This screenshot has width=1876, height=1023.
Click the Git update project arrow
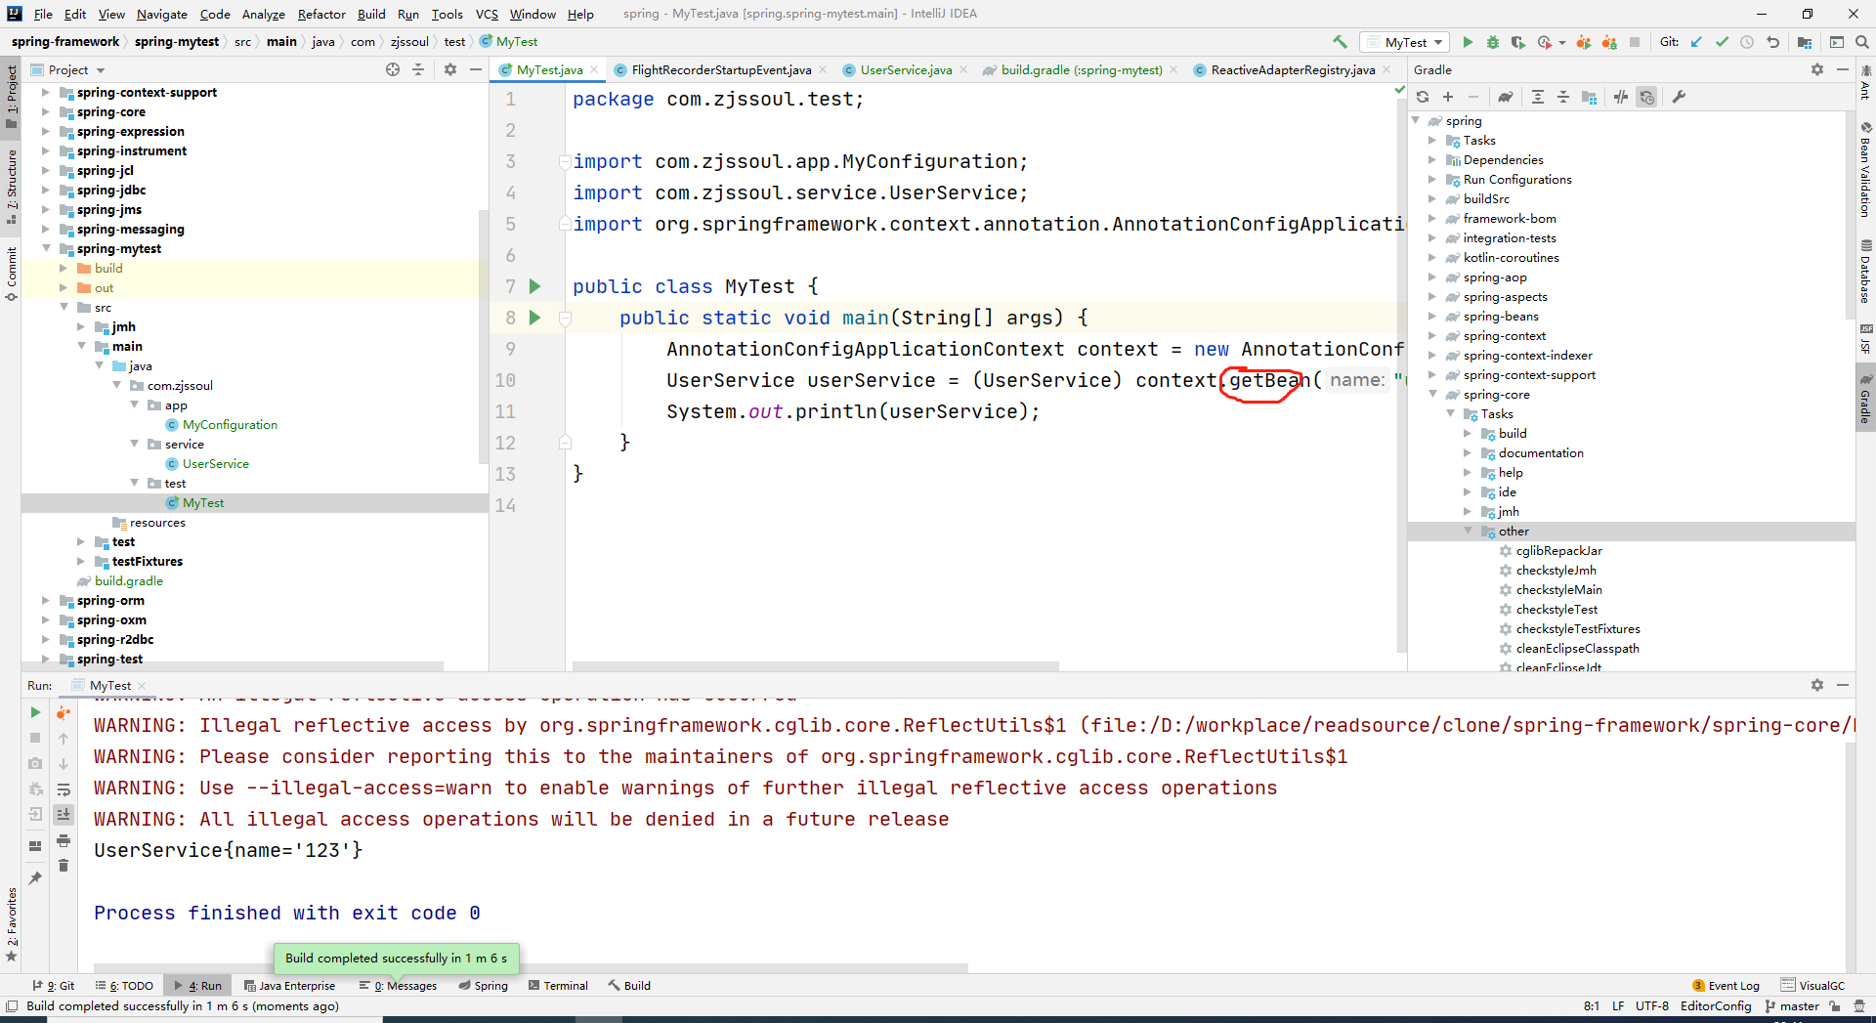[x=1696, y=42]
